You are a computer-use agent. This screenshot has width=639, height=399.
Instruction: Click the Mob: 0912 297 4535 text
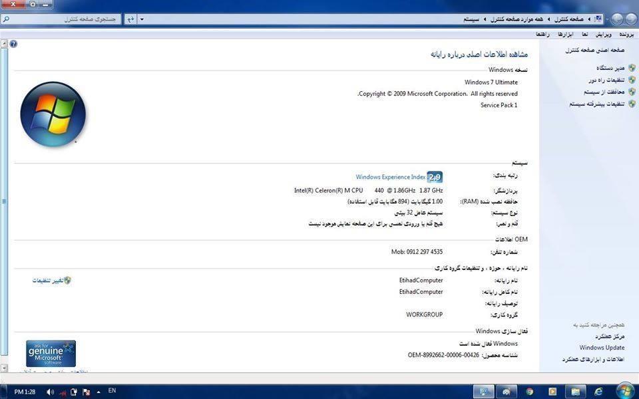417,251
